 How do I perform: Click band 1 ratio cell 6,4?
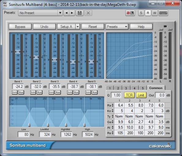[x=119, y=105]
